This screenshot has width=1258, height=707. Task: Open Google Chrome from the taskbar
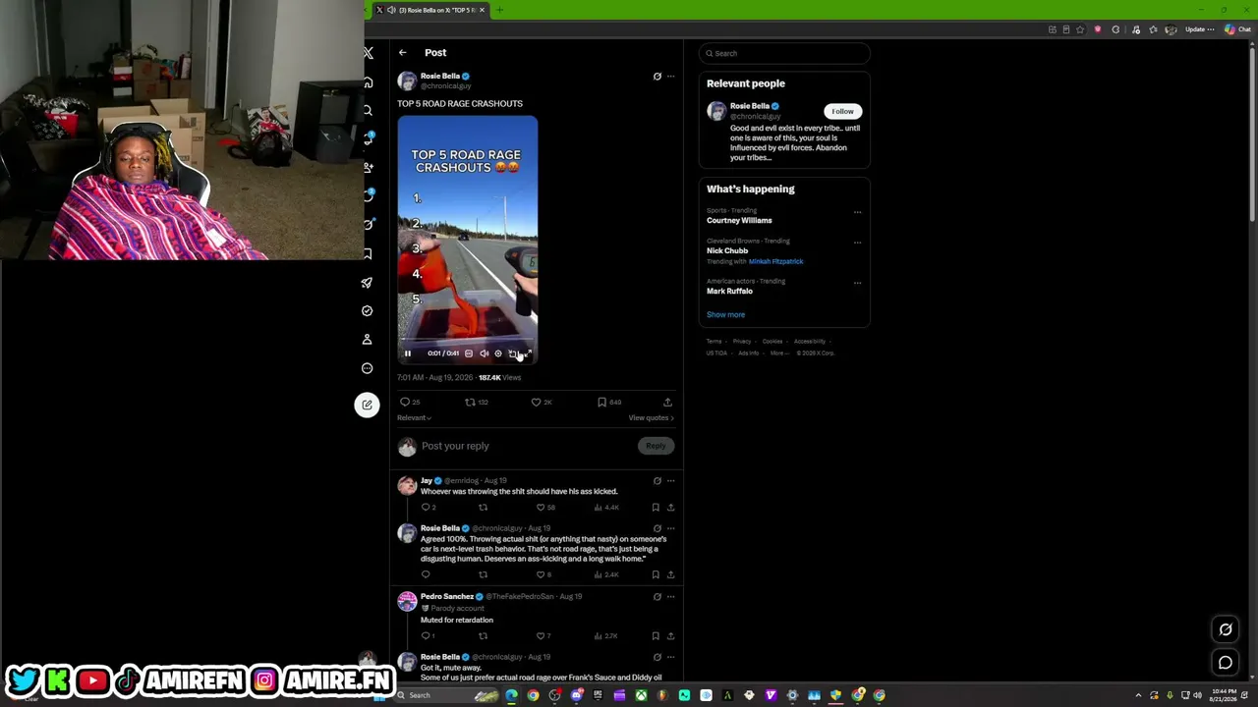pyautogui.click(x=533, y=695)
